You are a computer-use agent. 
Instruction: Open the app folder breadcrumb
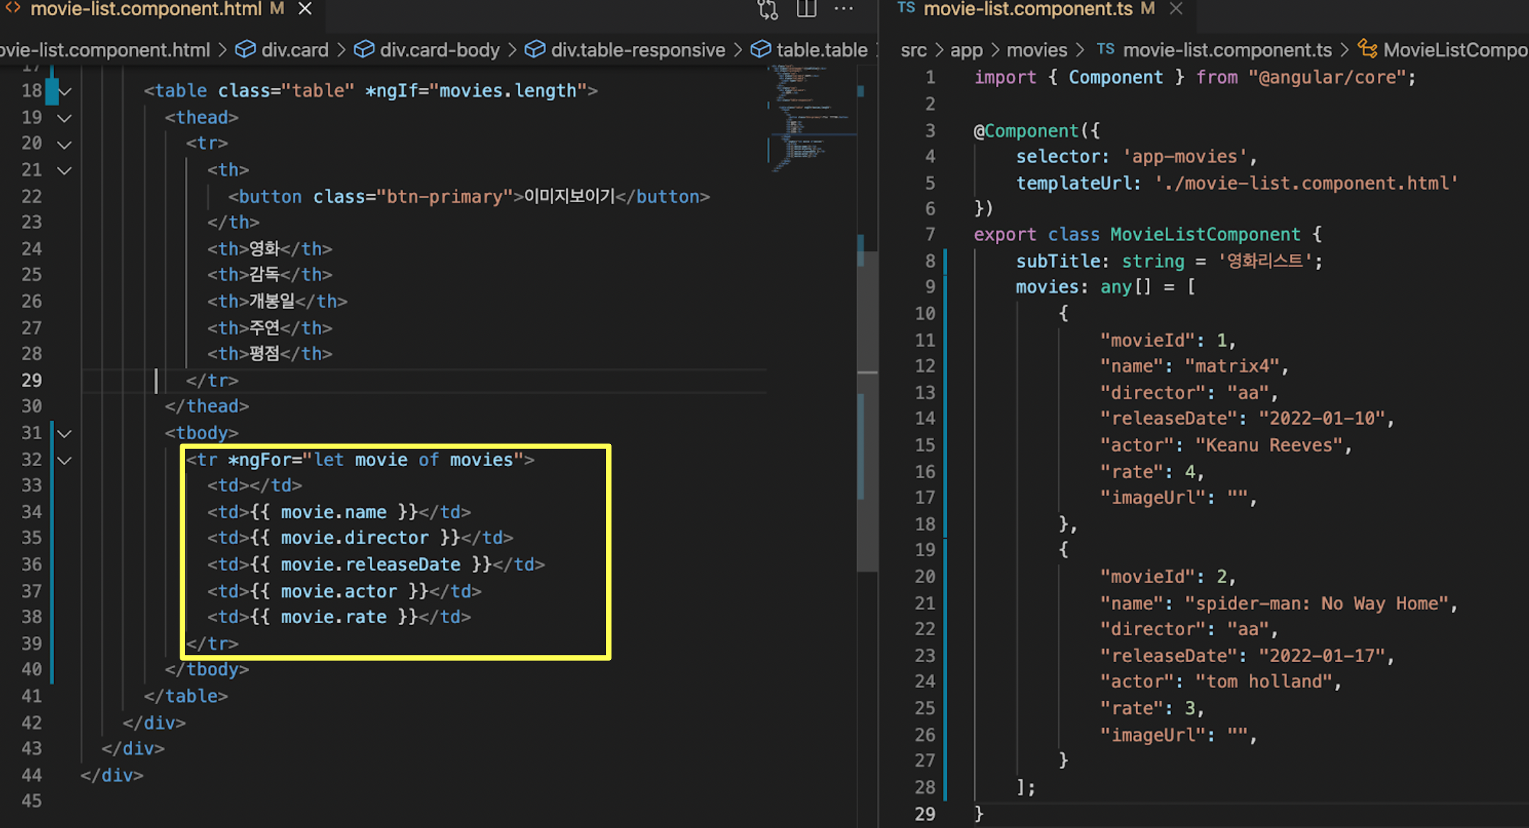[966, 50]
